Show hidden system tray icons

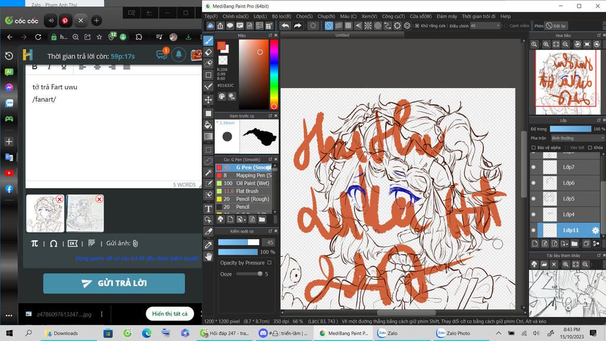point(498,333)
